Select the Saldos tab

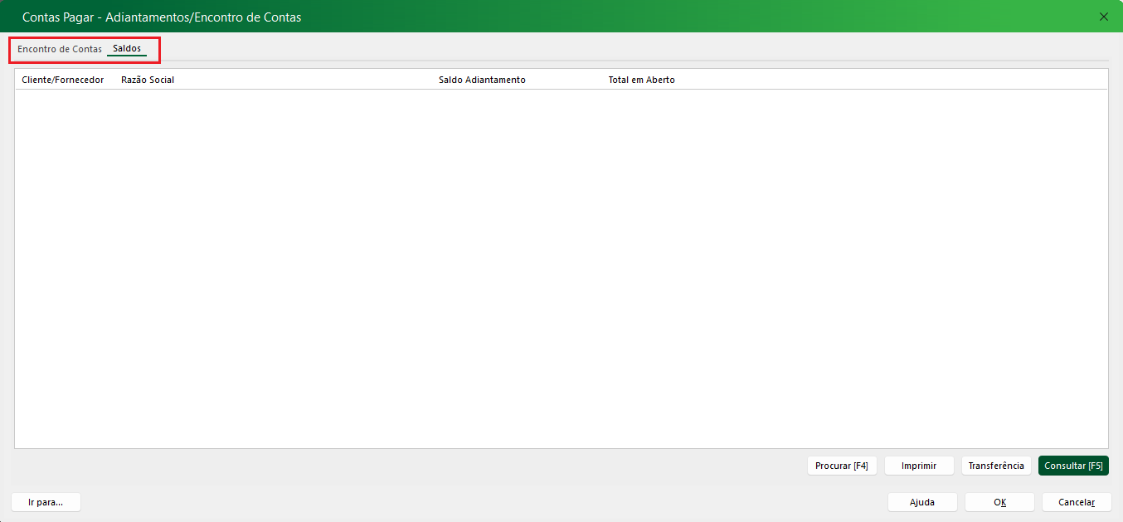coord(127,49)
